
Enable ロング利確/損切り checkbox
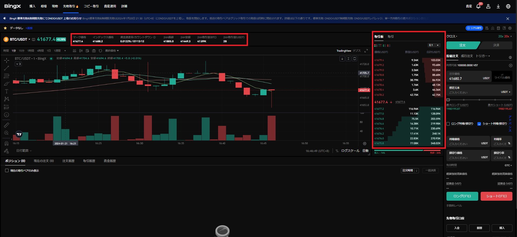pyautogui.click(x=448, y=124)
